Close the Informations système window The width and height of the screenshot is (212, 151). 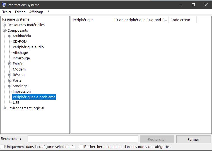point(206,5)
